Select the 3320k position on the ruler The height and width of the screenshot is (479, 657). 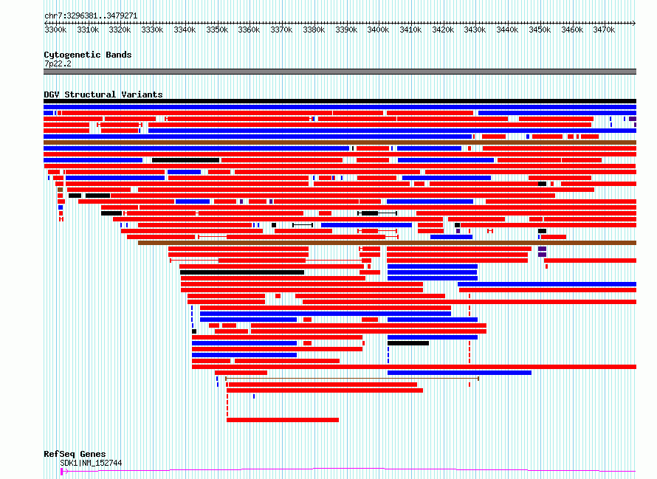coord(120,30)
